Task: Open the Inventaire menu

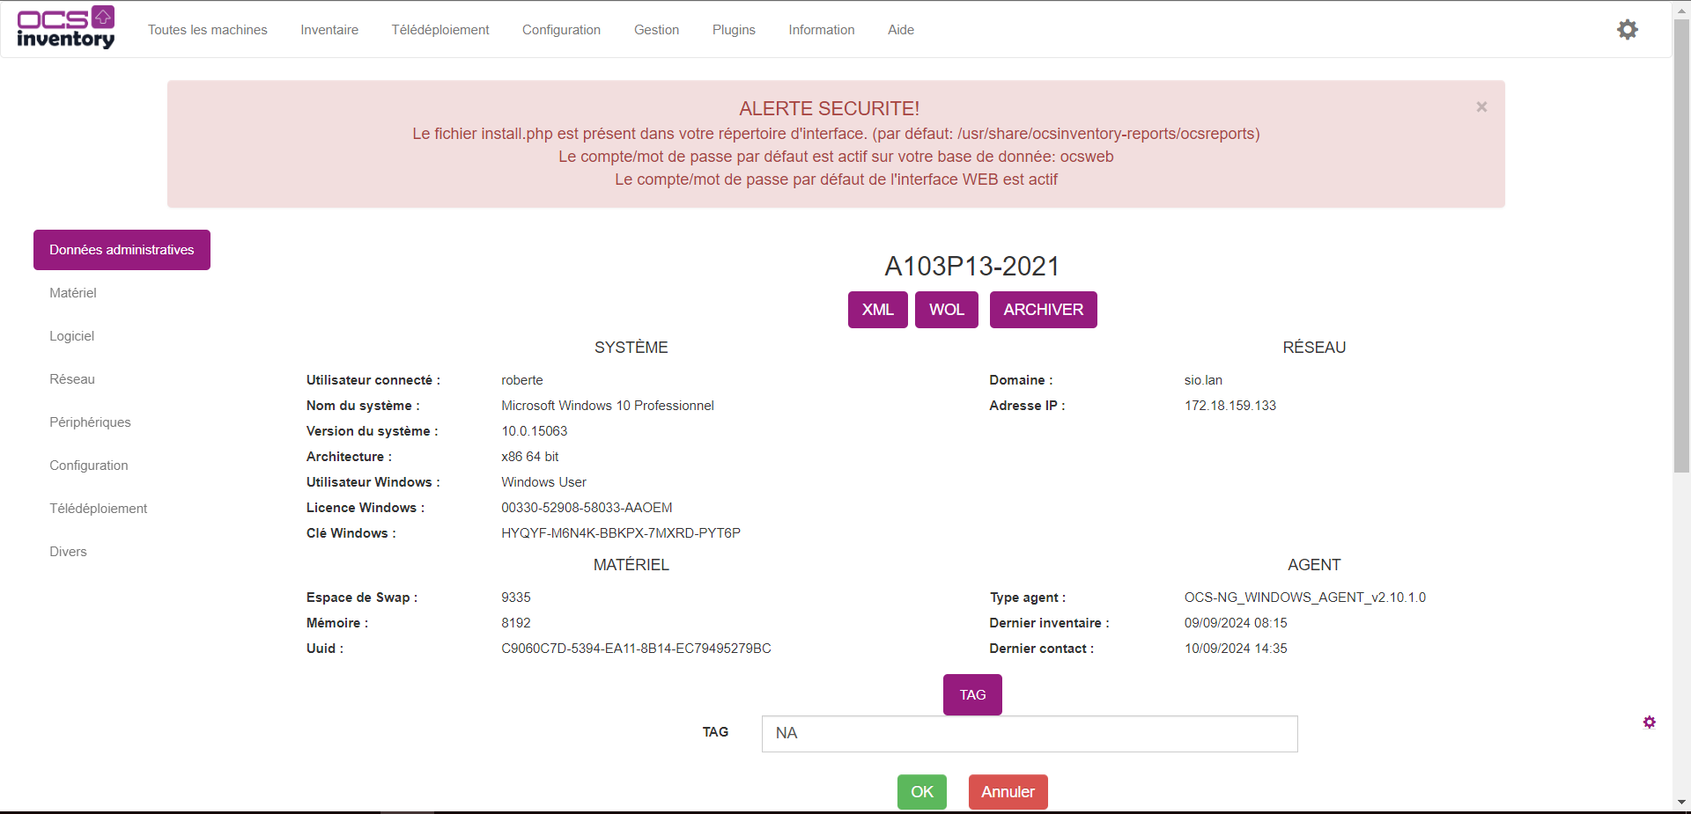Action: coord(329,29)
